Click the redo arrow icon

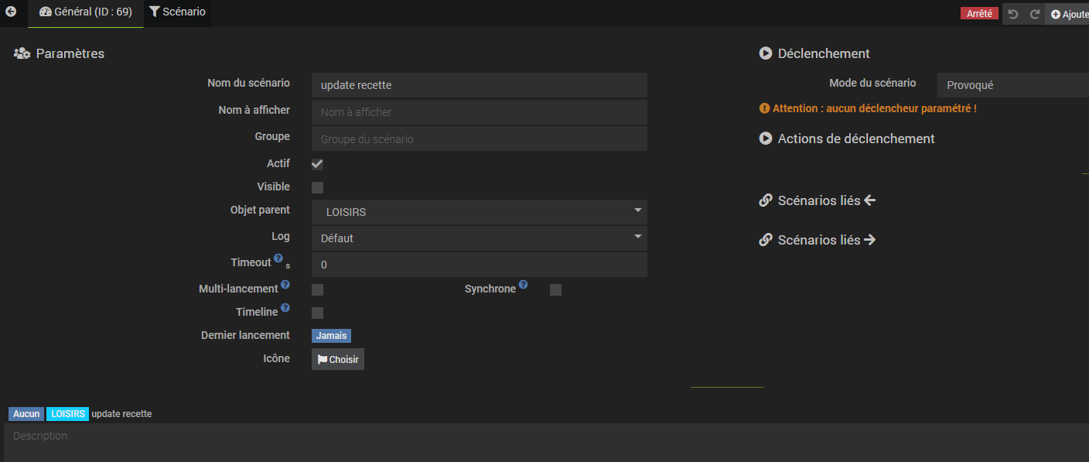(1034, 14)
